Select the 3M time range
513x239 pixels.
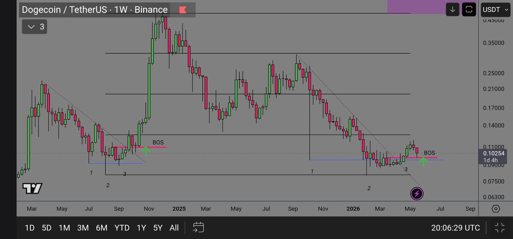pyautogui.click(x=83, y=227)
